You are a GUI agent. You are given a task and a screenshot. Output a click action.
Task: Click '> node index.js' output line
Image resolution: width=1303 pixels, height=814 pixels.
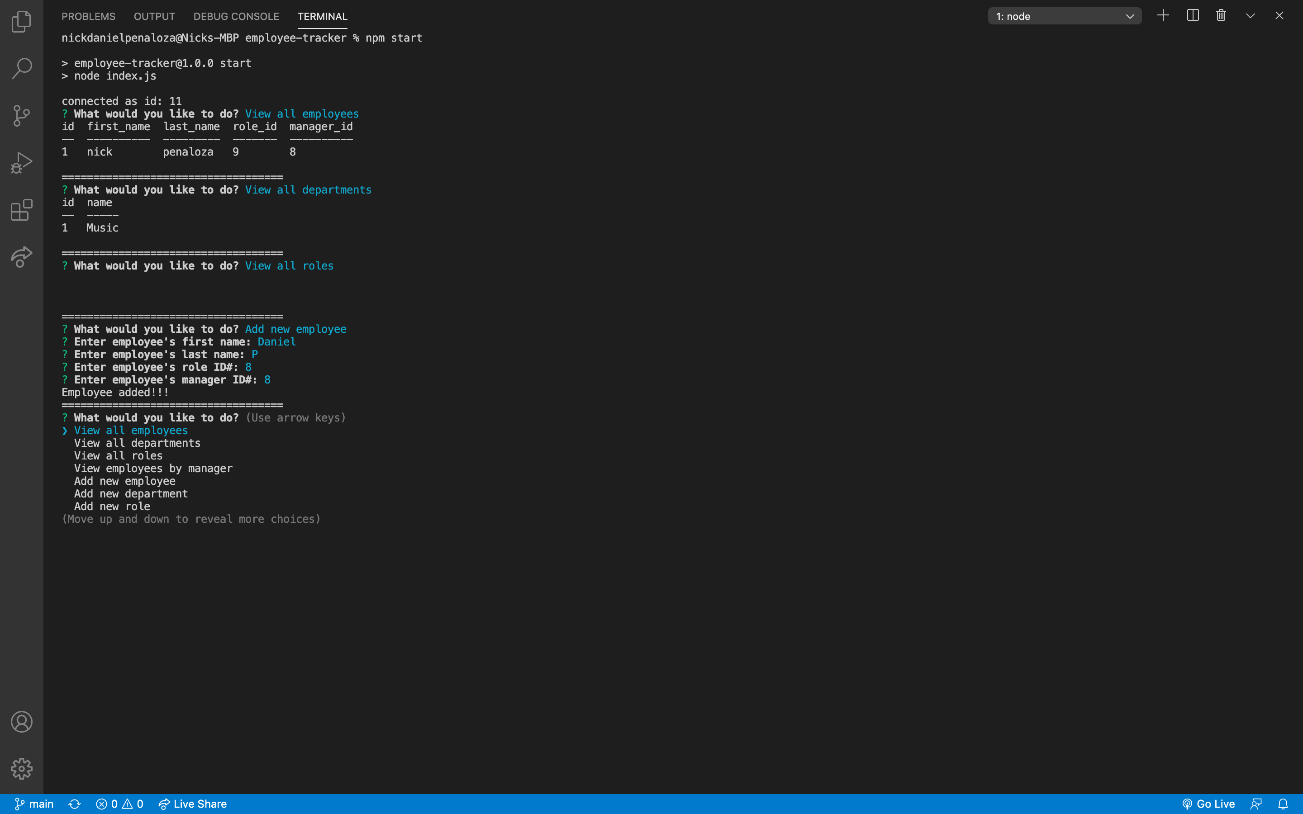coord(109,76)
